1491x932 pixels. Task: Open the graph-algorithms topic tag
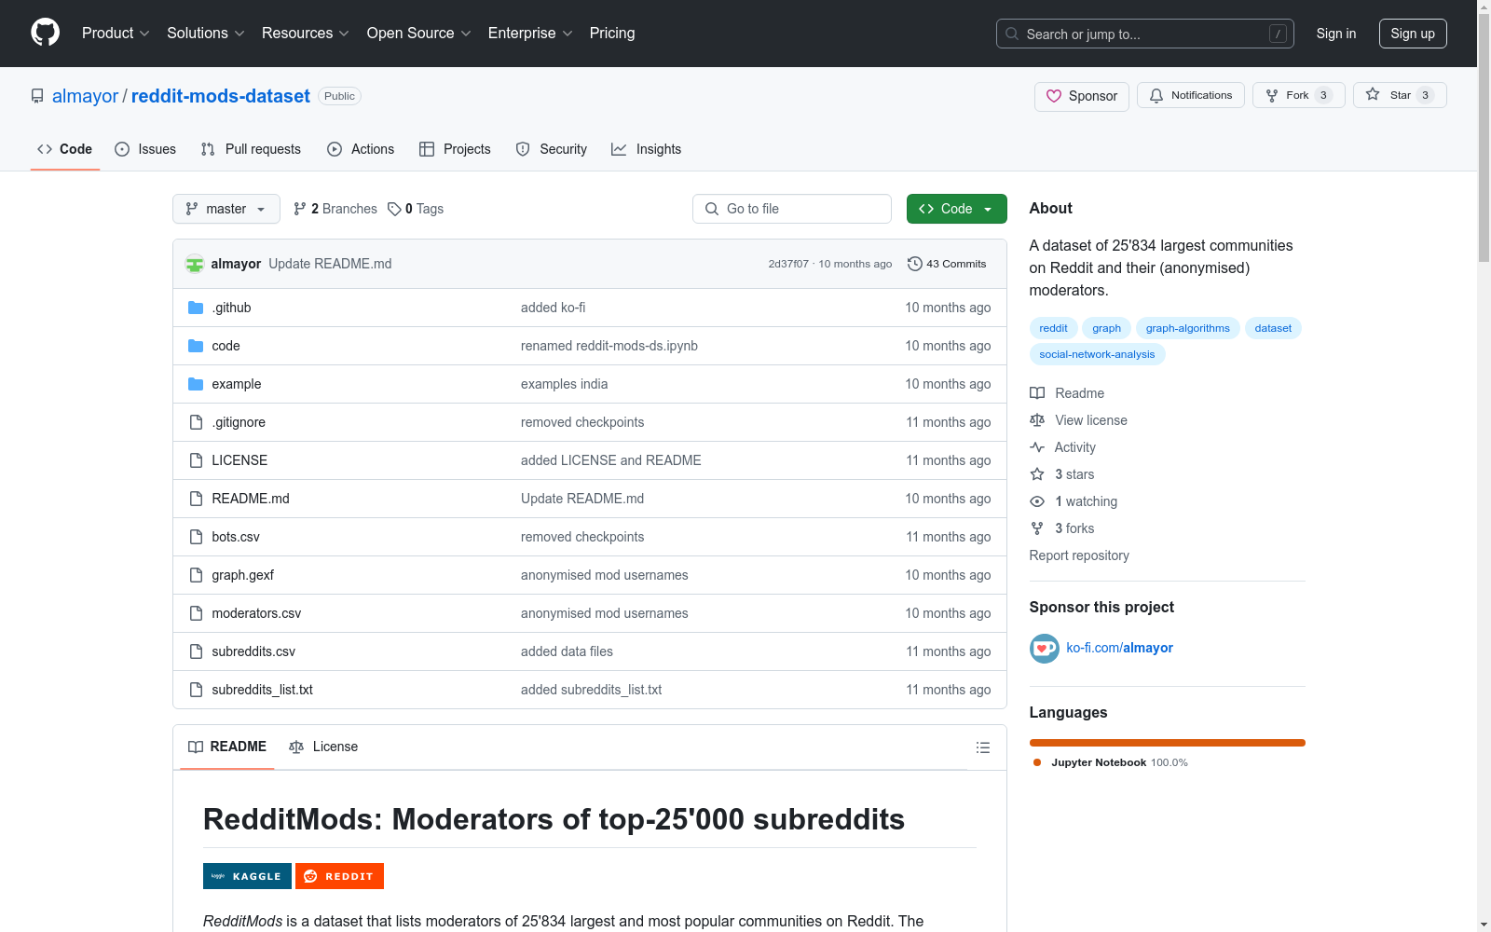(x=1187, y=328)
